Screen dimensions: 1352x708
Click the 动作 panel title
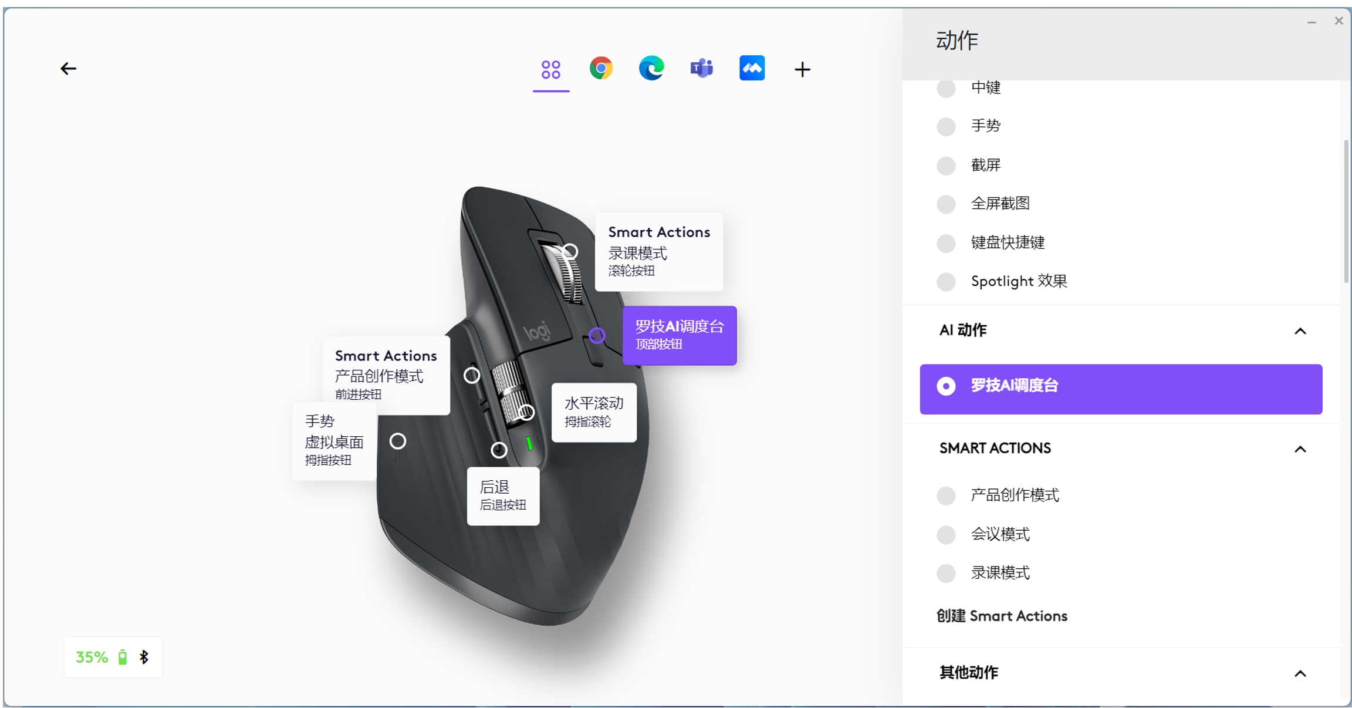[x=957, y=41]
